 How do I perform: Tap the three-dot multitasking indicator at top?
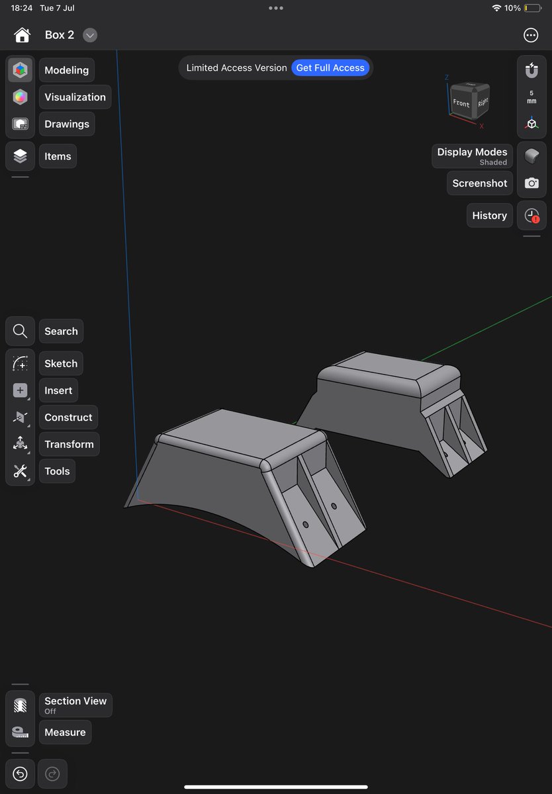pyautogui.click(x=276, y=8)
